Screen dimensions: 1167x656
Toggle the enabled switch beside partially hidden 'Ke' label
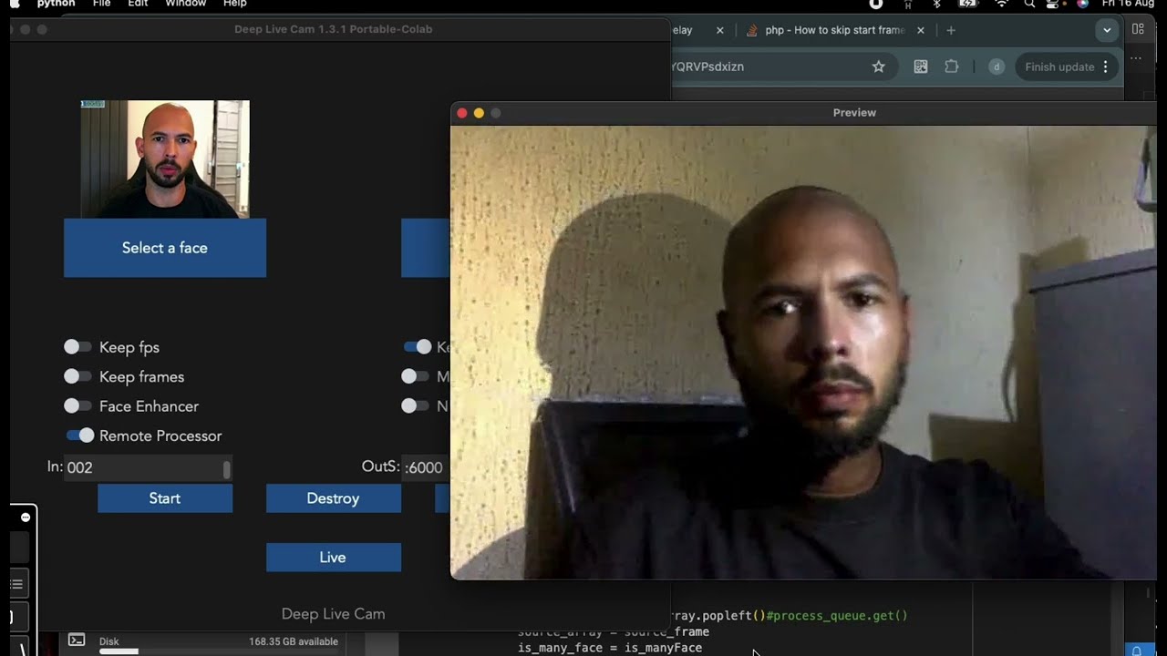pyautogui.click(x=418, y=347)
